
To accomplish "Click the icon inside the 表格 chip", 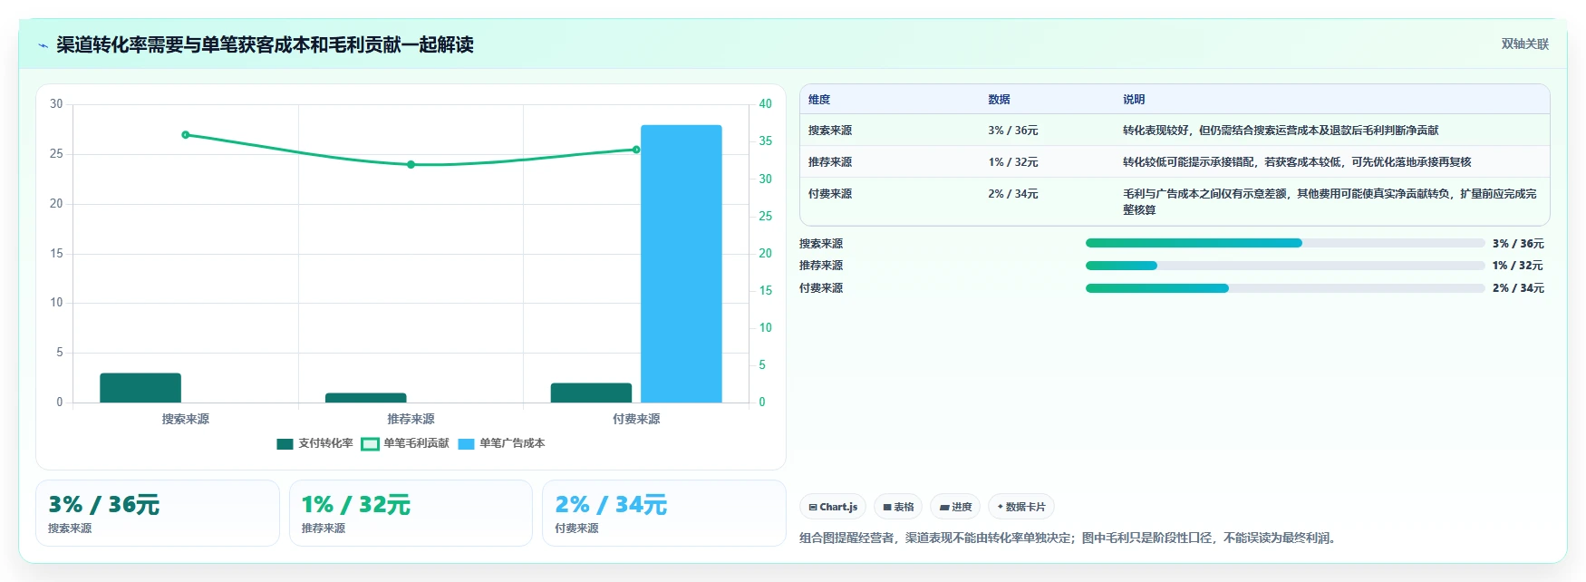I will pos(887,508).
